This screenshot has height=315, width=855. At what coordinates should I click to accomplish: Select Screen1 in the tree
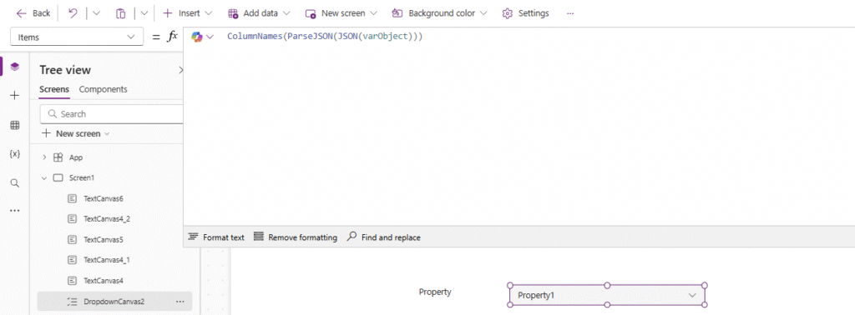coord(83,177)
